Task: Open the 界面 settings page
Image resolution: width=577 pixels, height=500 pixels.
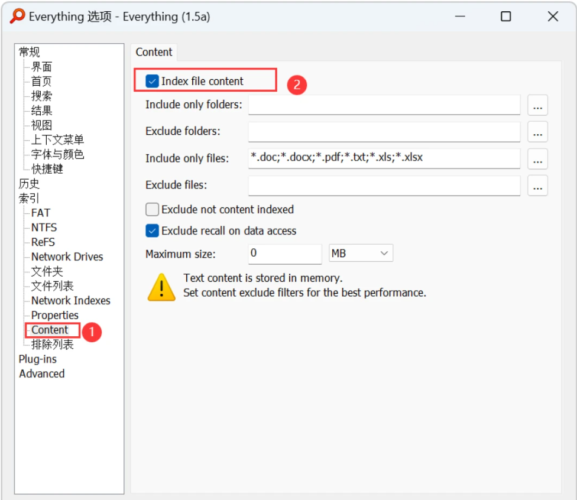Action: coord(41,67)
